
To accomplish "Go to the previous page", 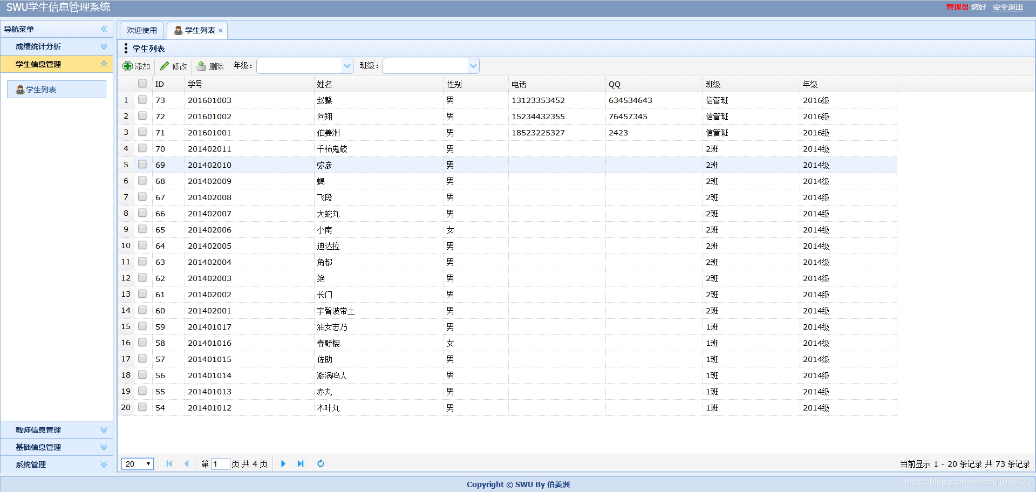I will point(186,463).
